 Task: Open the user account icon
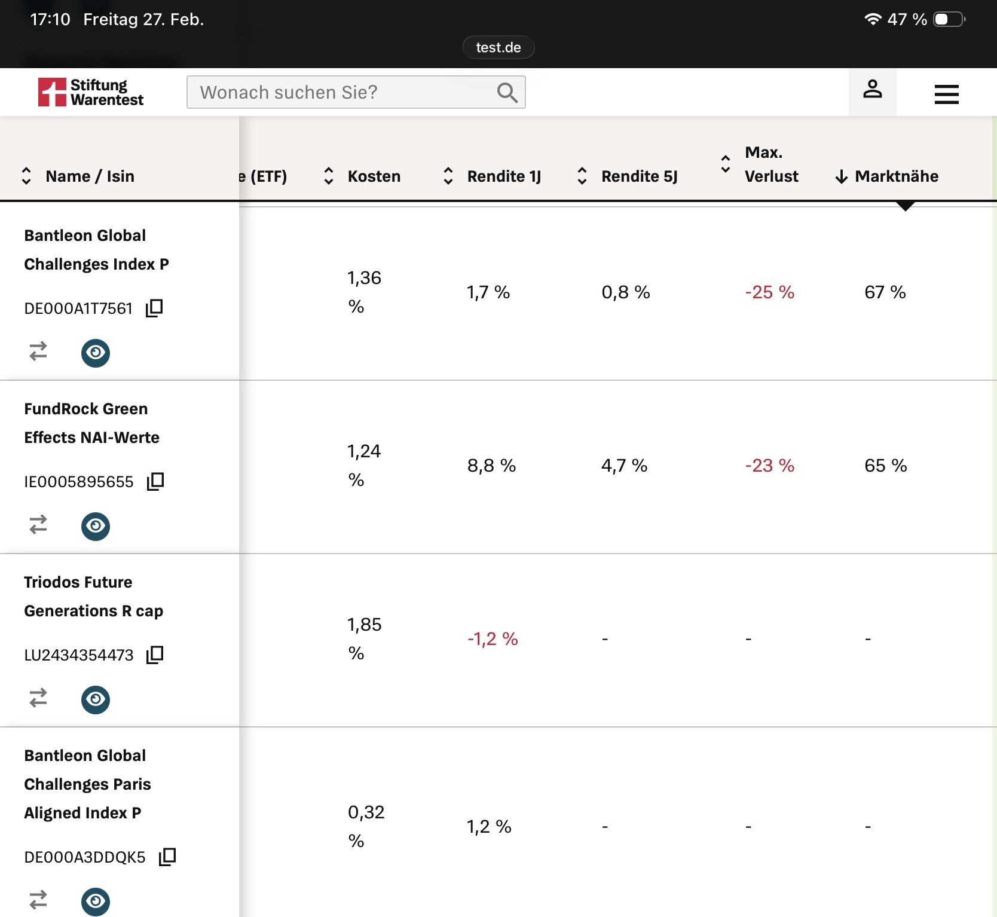(872, 91)
